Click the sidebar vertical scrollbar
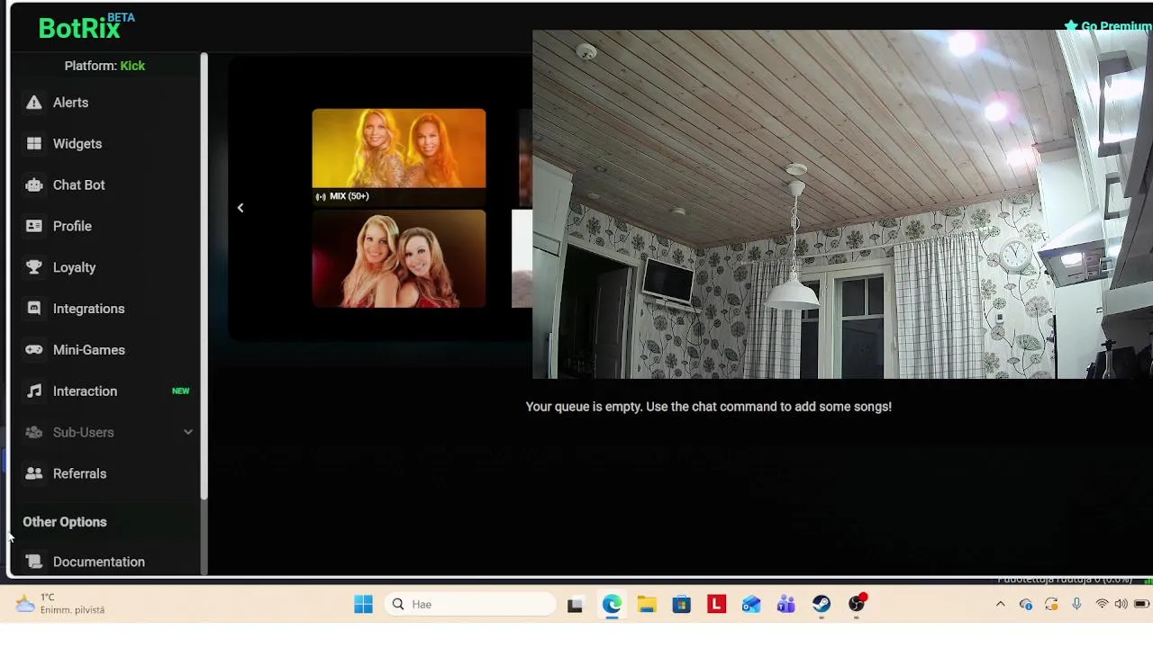 [x=204, y=276]
